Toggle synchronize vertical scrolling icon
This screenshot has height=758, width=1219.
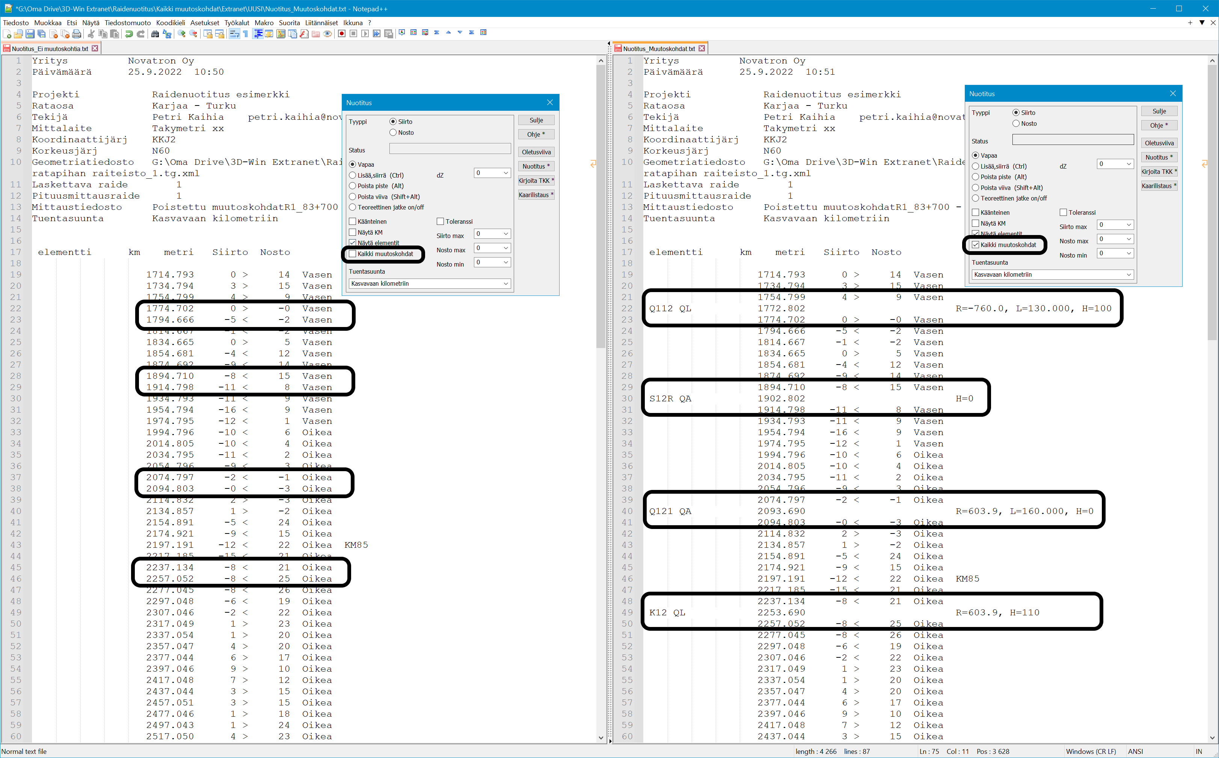[208, 33]
